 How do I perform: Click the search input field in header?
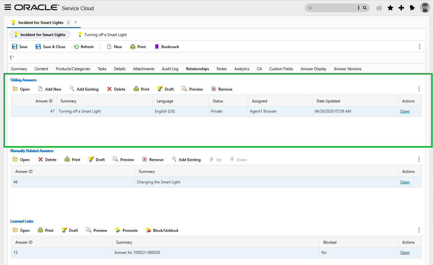point(331,8)
